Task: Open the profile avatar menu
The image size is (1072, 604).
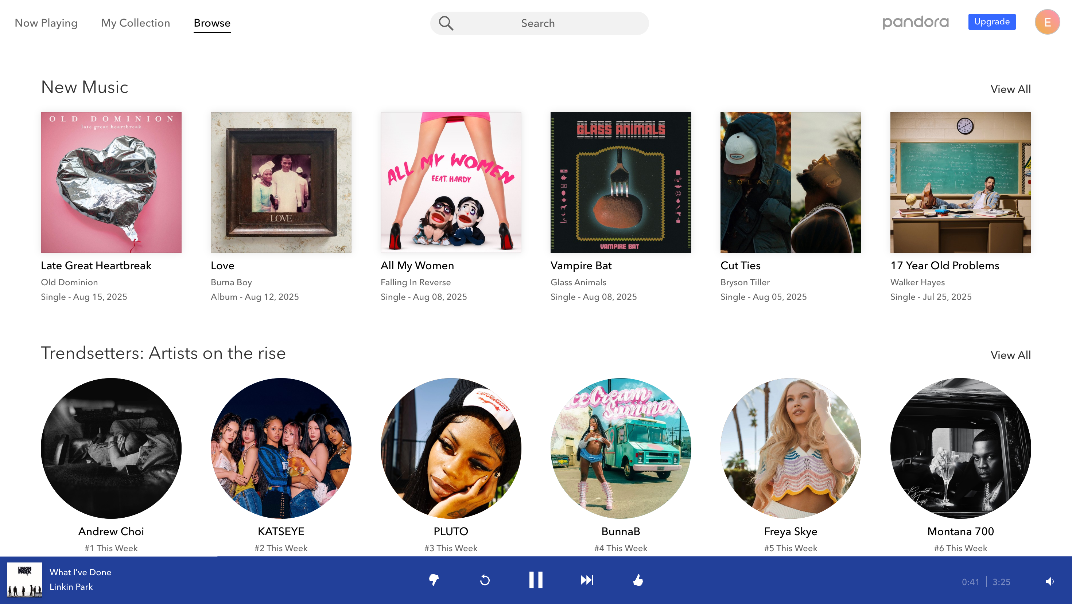Action: tap(1048, 22)
